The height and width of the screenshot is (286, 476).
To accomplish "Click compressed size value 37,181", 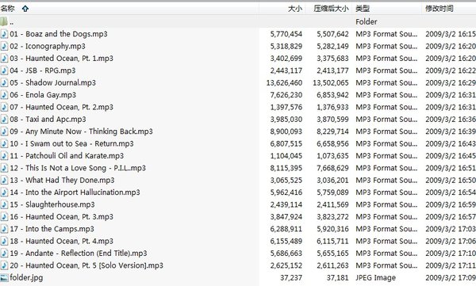I will tap(338, 277).
